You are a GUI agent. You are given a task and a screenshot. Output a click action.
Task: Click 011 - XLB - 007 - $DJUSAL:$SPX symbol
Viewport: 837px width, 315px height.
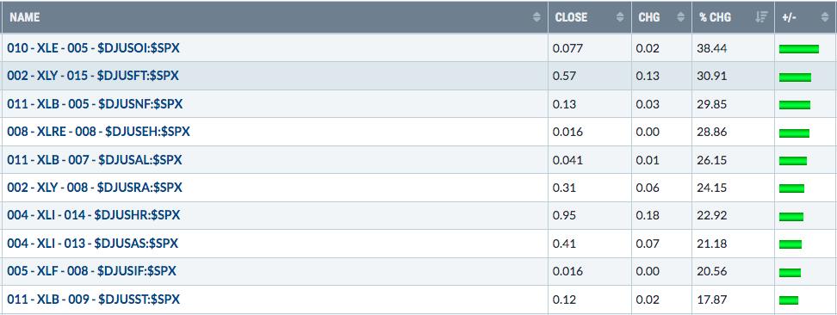(95, 159)
